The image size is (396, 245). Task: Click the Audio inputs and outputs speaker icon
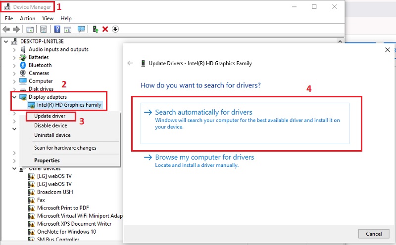pyautogui.click(x=23, y=49)
